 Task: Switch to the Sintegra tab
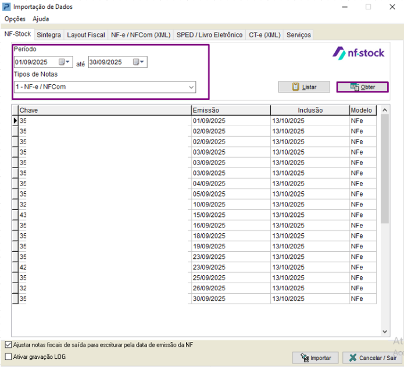coord(49,35)
